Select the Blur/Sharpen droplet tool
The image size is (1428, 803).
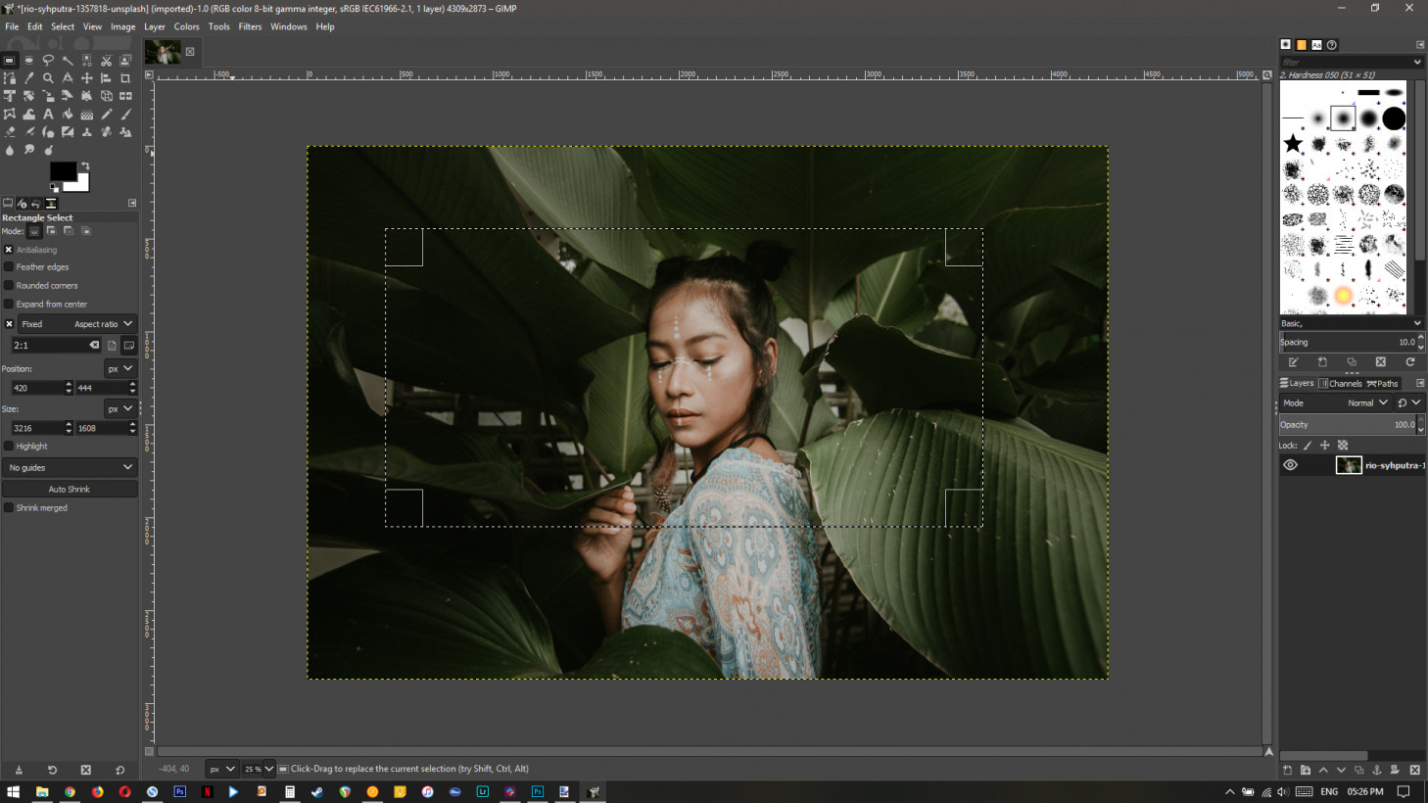[x=10, y=150]
